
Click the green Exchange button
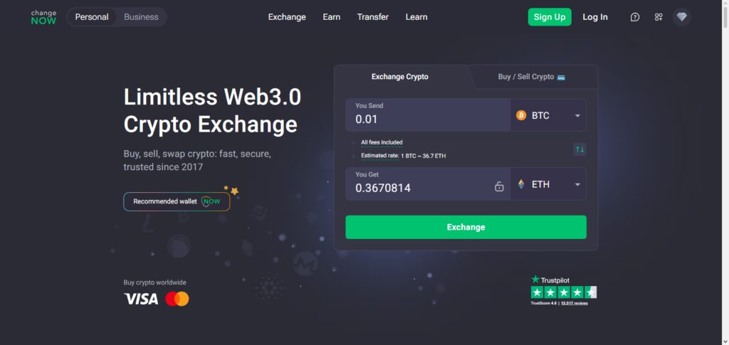pos(466,227)
